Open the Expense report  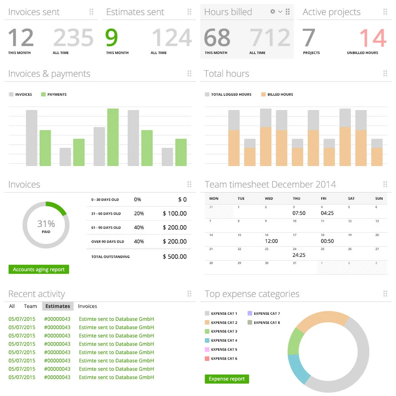[x=227, y=379]
